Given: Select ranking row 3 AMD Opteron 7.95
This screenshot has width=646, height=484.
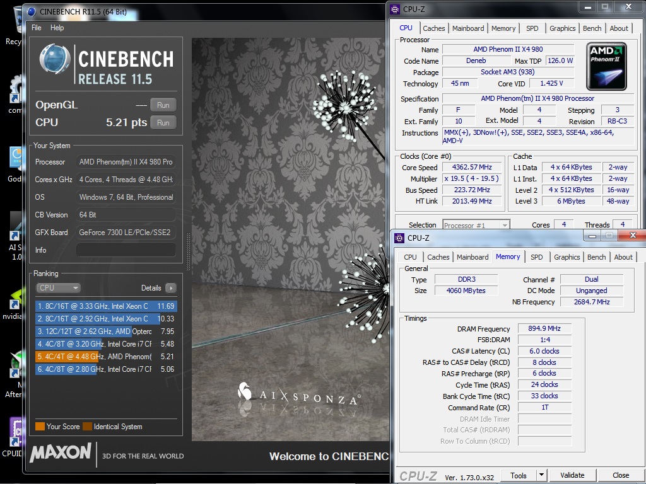Looking at the screenshot, I should 106,331.
